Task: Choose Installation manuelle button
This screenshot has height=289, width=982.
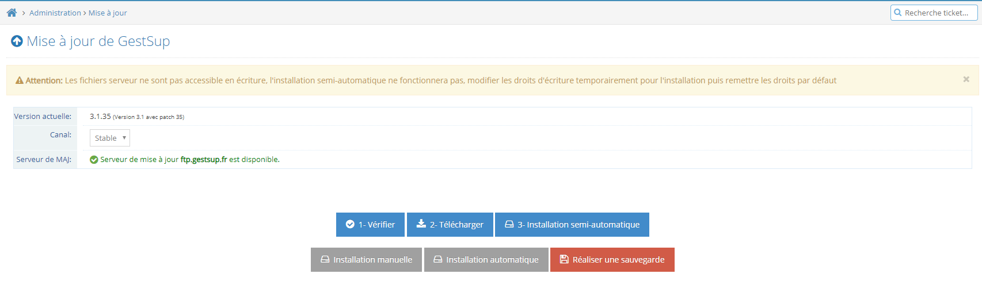Action: pos(366,260)
